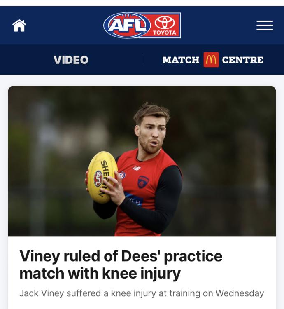
Task: Open the Viney ruled out headline
Action: click(121, 265)
